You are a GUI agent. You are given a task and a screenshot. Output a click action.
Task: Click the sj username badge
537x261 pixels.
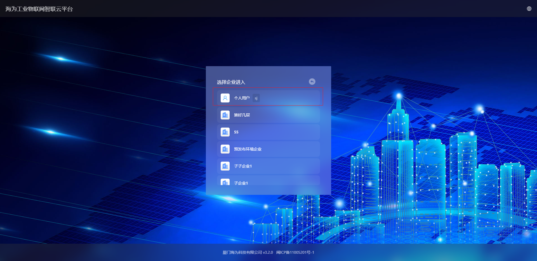coord(256,98)
